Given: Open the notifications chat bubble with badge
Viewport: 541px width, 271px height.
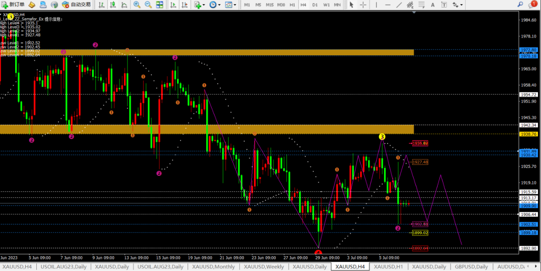Looking at the screenshot, I should click(533, 4).
